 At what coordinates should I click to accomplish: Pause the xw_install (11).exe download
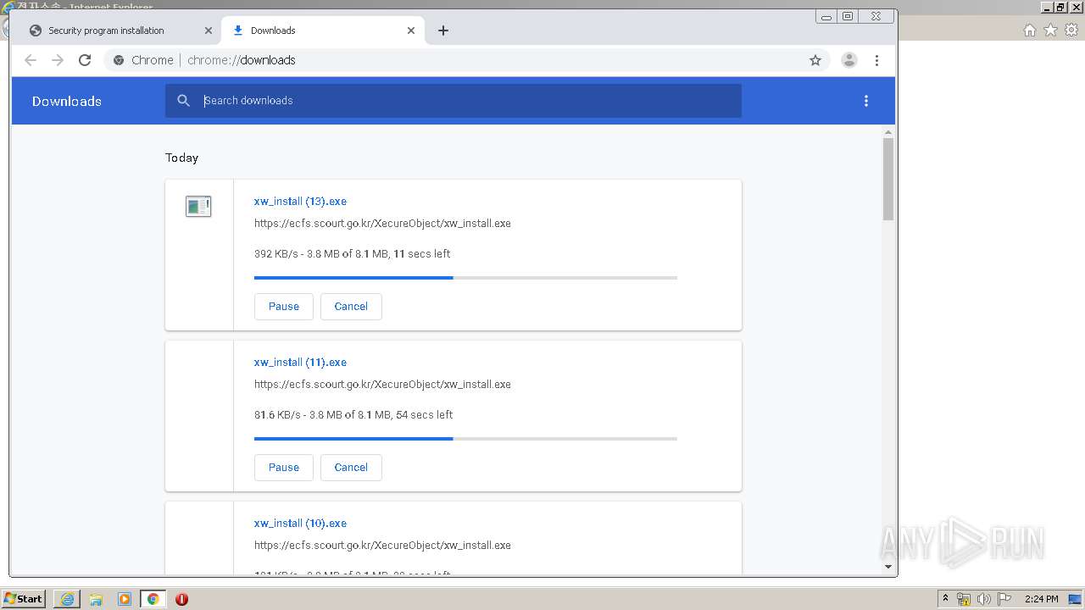click(284, 468)
